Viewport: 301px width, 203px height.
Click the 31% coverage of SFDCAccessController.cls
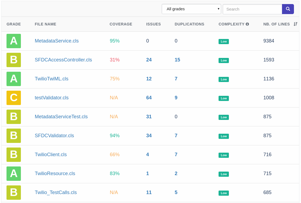pyautogui.click(x=115, y=60)
